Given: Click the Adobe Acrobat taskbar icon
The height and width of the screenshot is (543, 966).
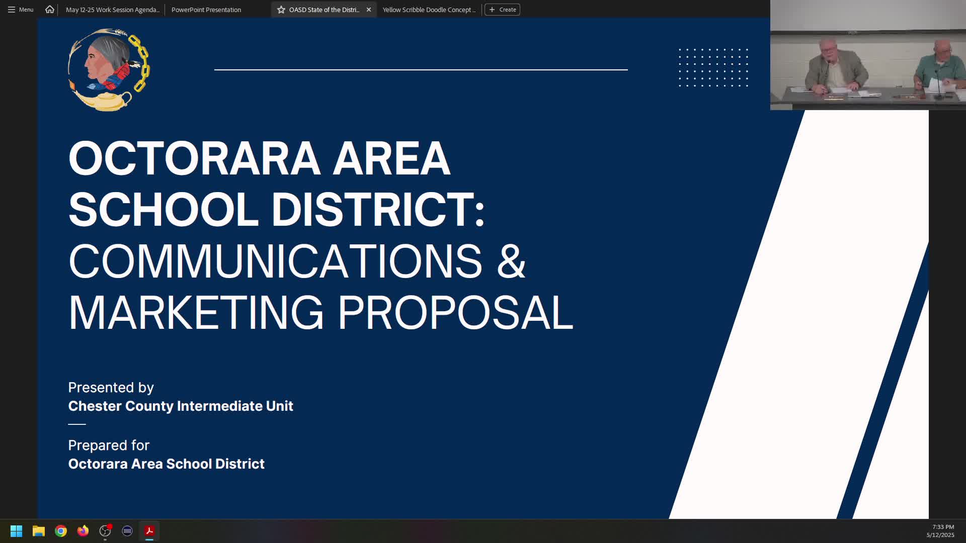Looking at the screenshot, I should 149,531.
